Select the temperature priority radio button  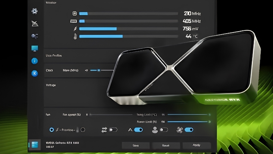click(83, 130)
